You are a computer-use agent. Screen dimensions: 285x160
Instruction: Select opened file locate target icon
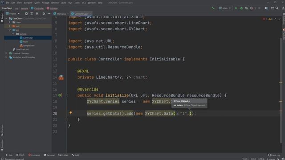pos(26,14)
